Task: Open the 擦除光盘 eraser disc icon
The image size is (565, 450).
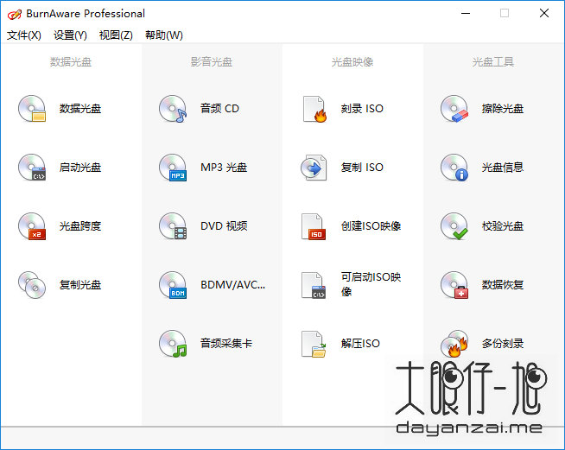Action: pyautogui.click(x=454, y=109)
